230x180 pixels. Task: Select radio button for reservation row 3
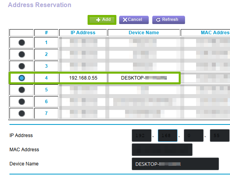pos(22,66)
